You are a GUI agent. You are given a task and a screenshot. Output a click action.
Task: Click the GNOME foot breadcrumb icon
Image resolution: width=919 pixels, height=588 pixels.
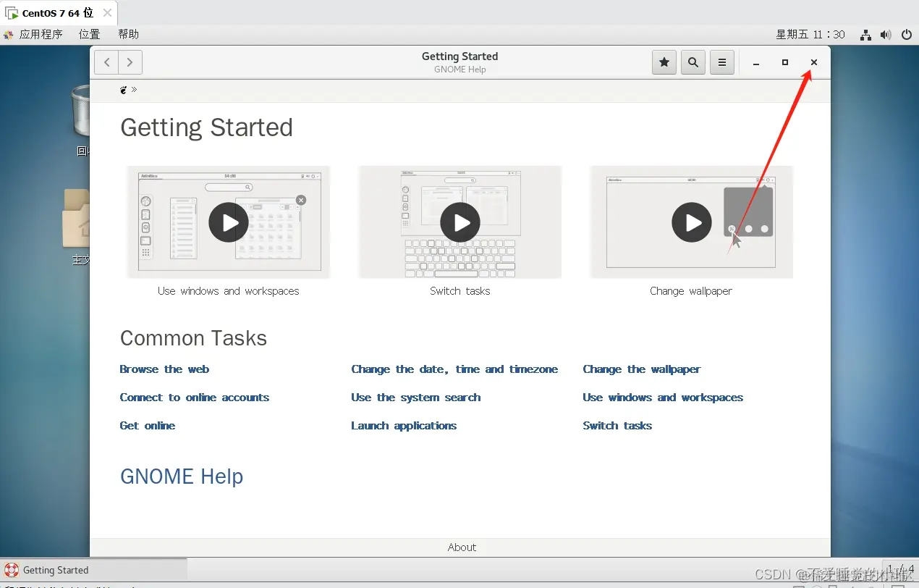124,90
